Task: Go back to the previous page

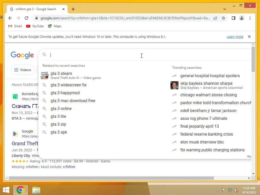Action: click(x=10, y=18)
